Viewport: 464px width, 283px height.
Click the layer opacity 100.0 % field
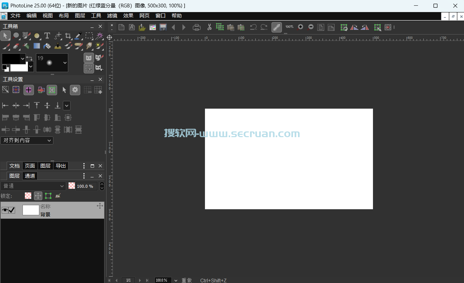click(87, 186)
